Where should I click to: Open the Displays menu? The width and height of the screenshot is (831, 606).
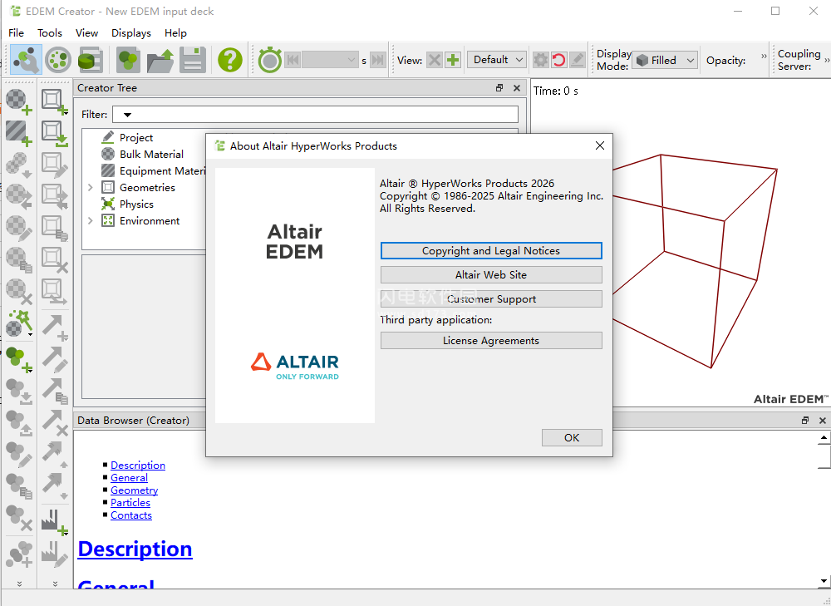coord(131,33)
